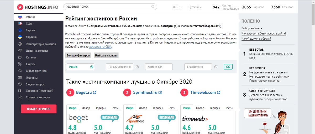Open Timeweb's Тесты tab
The width and height of the screenshot is (315, 134).
(x=229, y=108)
